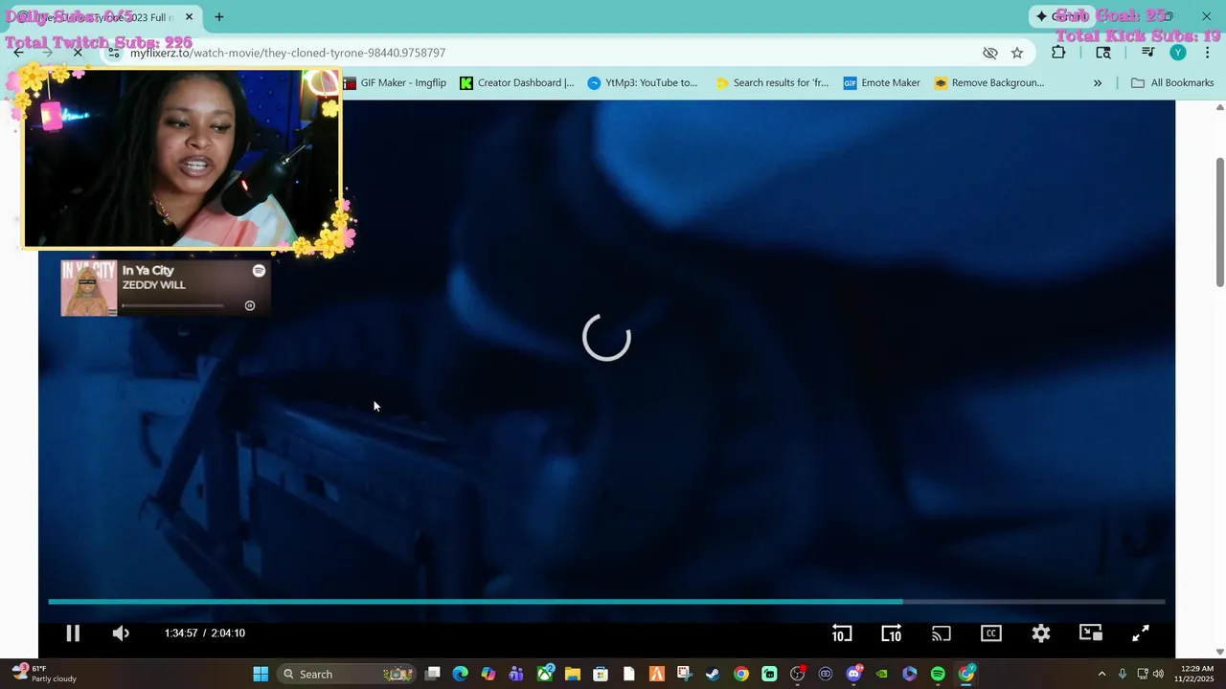The image size is (1226, 689).
Task: Pause the movie playback
Action: 73,633
